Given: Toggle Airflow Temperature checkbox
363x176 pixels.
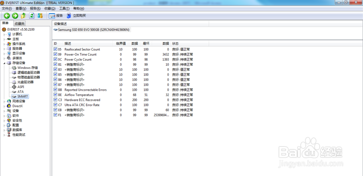Looking at the screenshot, I should (x=55, y=95).
